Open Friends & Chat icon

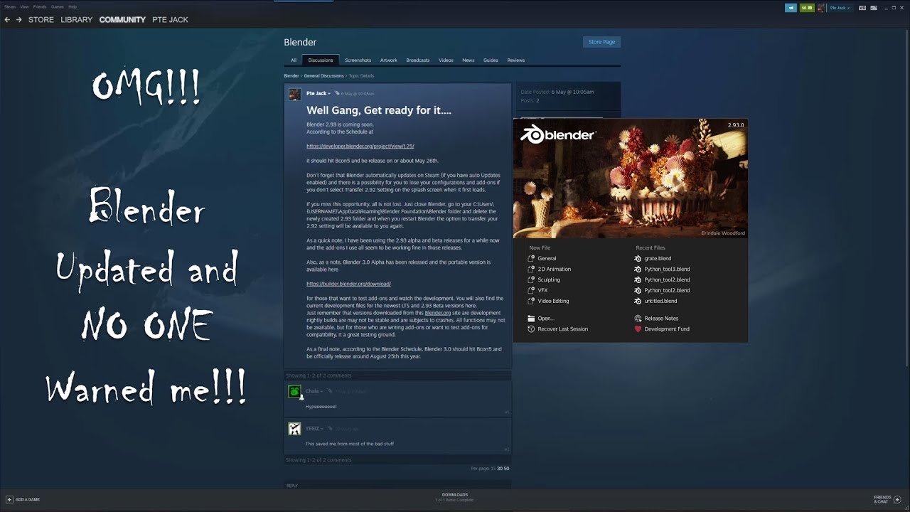point(896,499)
